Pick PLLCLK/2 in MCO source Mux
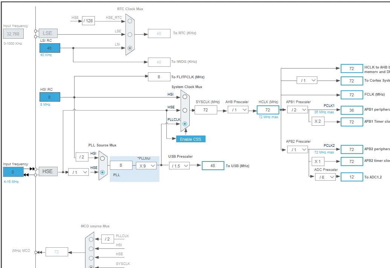The width and height of the screenshot is (390, 268). tap(91, 239)
